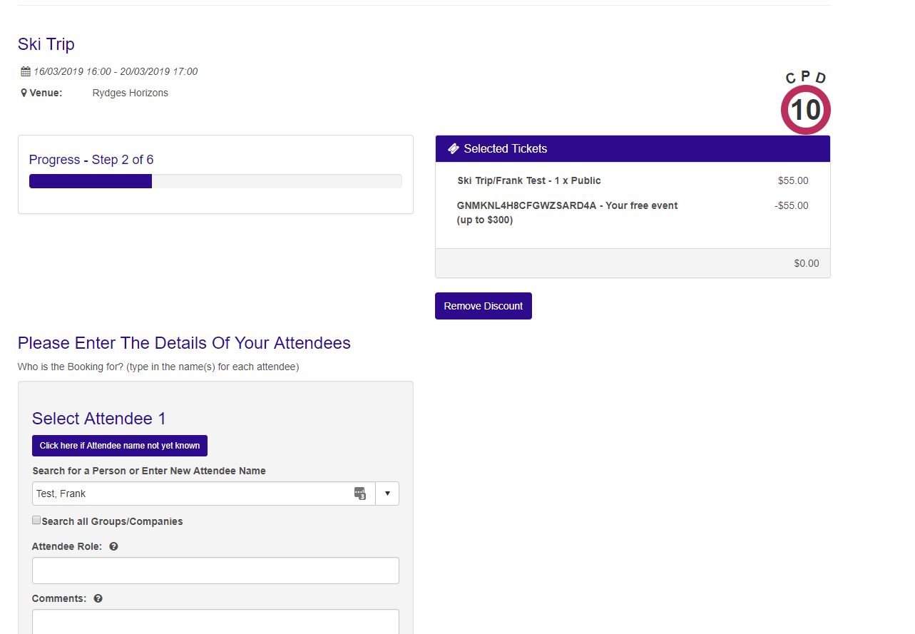Enable Search all Groups/Companies checkbox

point(36,521)
